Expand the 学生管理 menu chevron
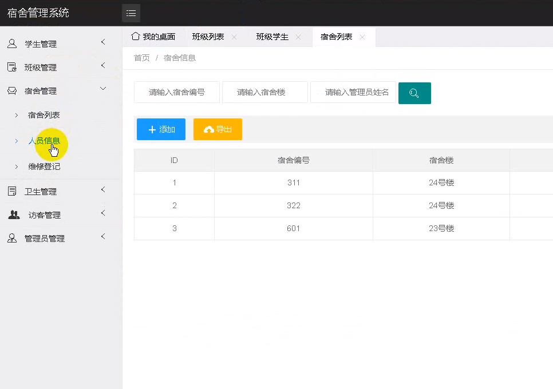Screen dimensions: 553x389 (x=103, y=42)
